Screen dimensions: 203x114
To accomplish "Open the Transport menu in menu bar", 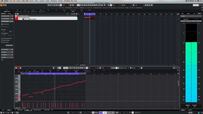I will point(42,1).
